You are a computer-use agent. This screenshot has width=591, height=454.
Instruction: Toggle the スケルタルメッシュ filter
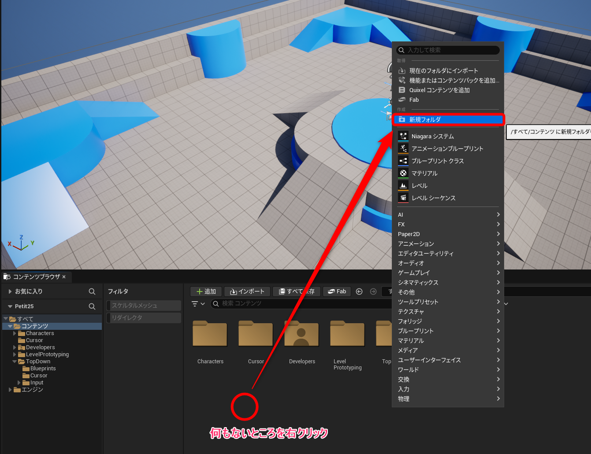click(144, 306)
